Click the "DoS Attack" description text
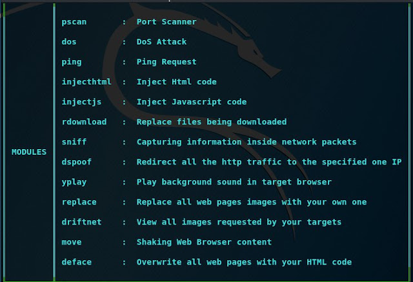This screenshot has width=413, height=282. tap(161, 42)
